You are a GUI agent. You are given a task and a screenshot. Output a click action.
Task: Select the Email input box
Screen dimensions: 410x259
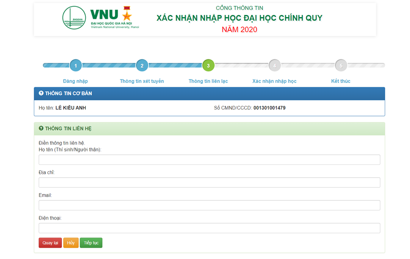[209, 205]
